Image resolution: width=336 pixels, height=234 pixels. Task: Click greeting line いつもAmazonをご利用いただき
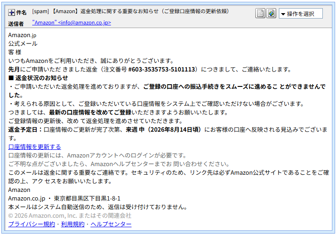[x=91, y=61]
